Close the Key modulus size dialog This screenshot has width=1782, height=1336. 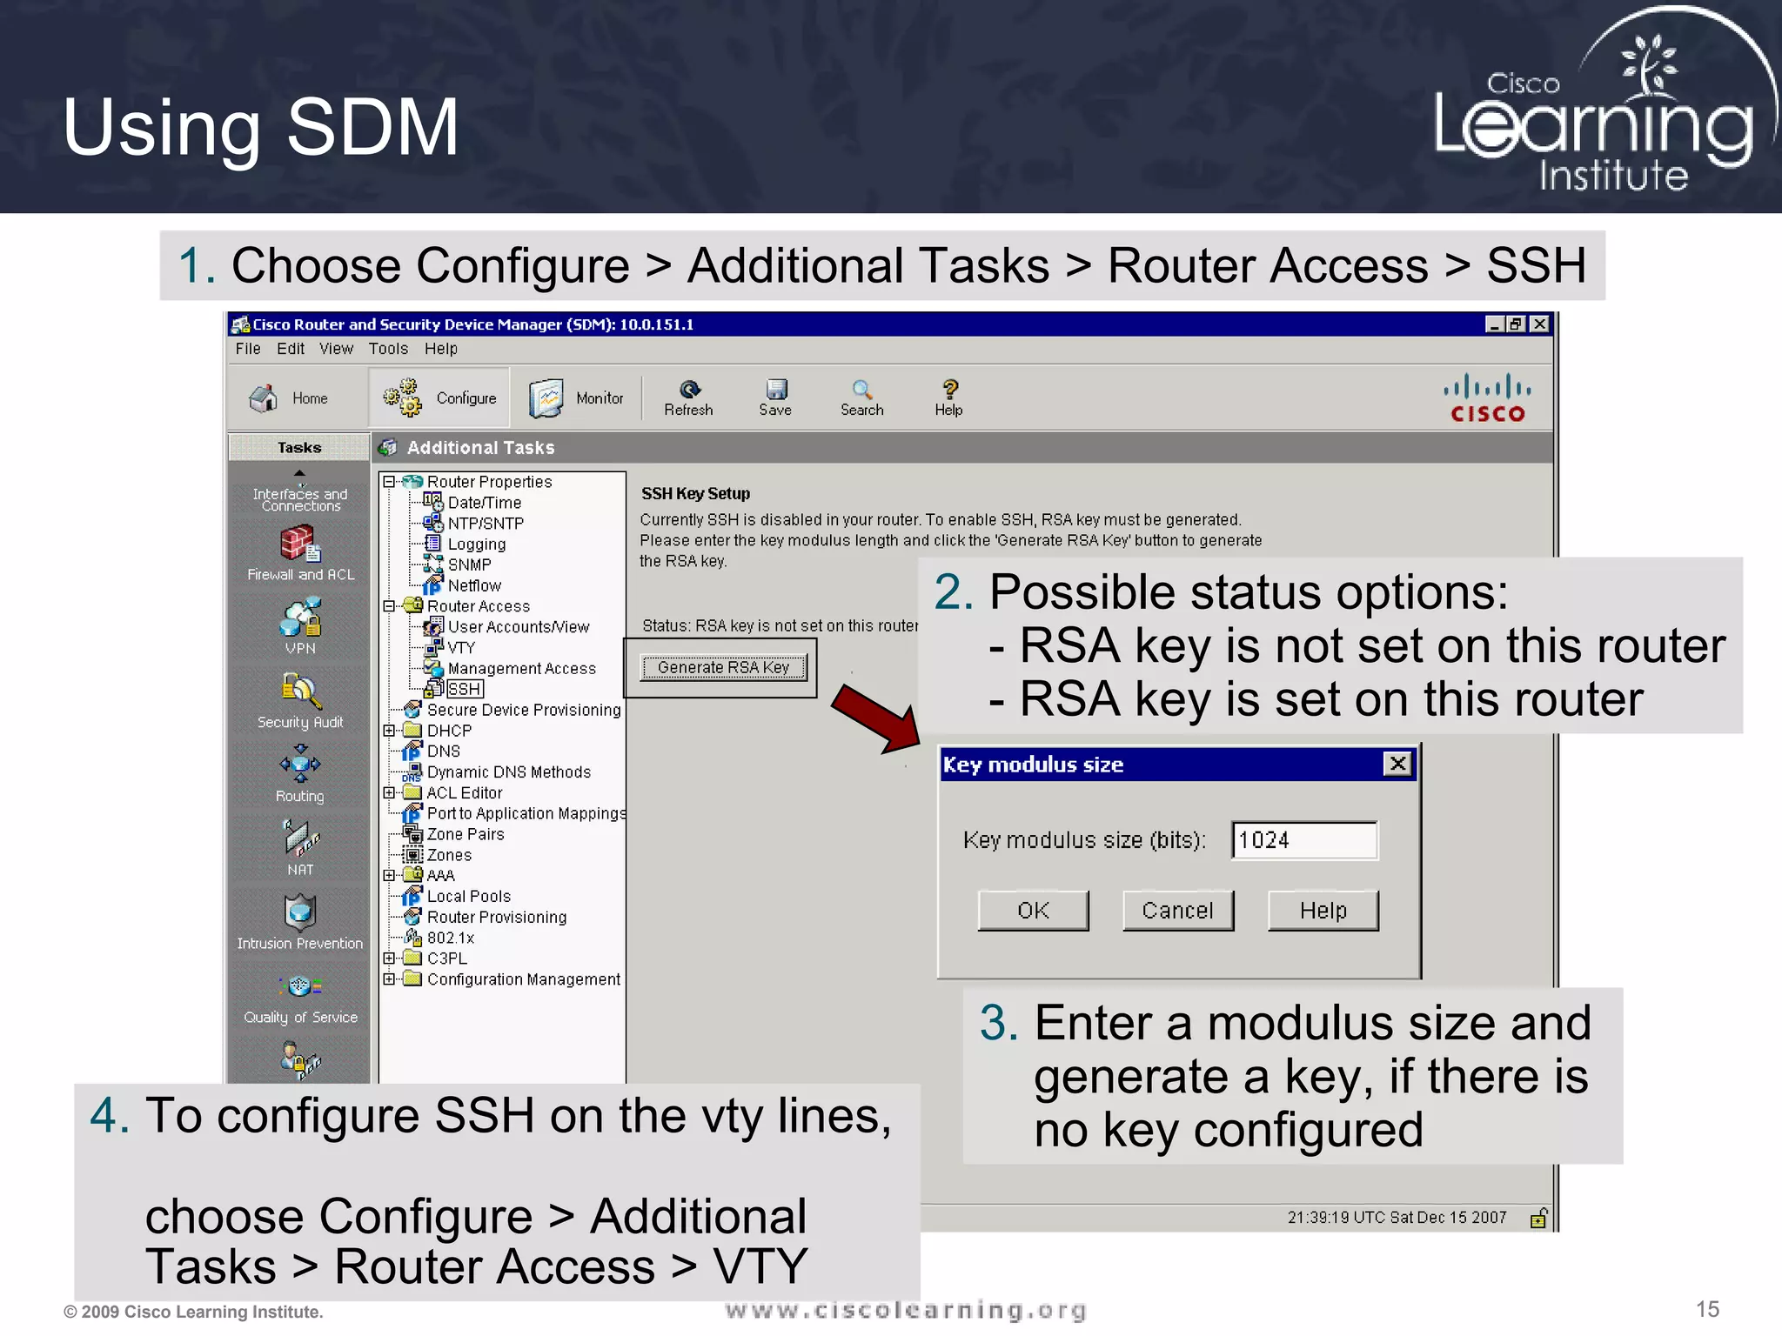(1397, 765)
